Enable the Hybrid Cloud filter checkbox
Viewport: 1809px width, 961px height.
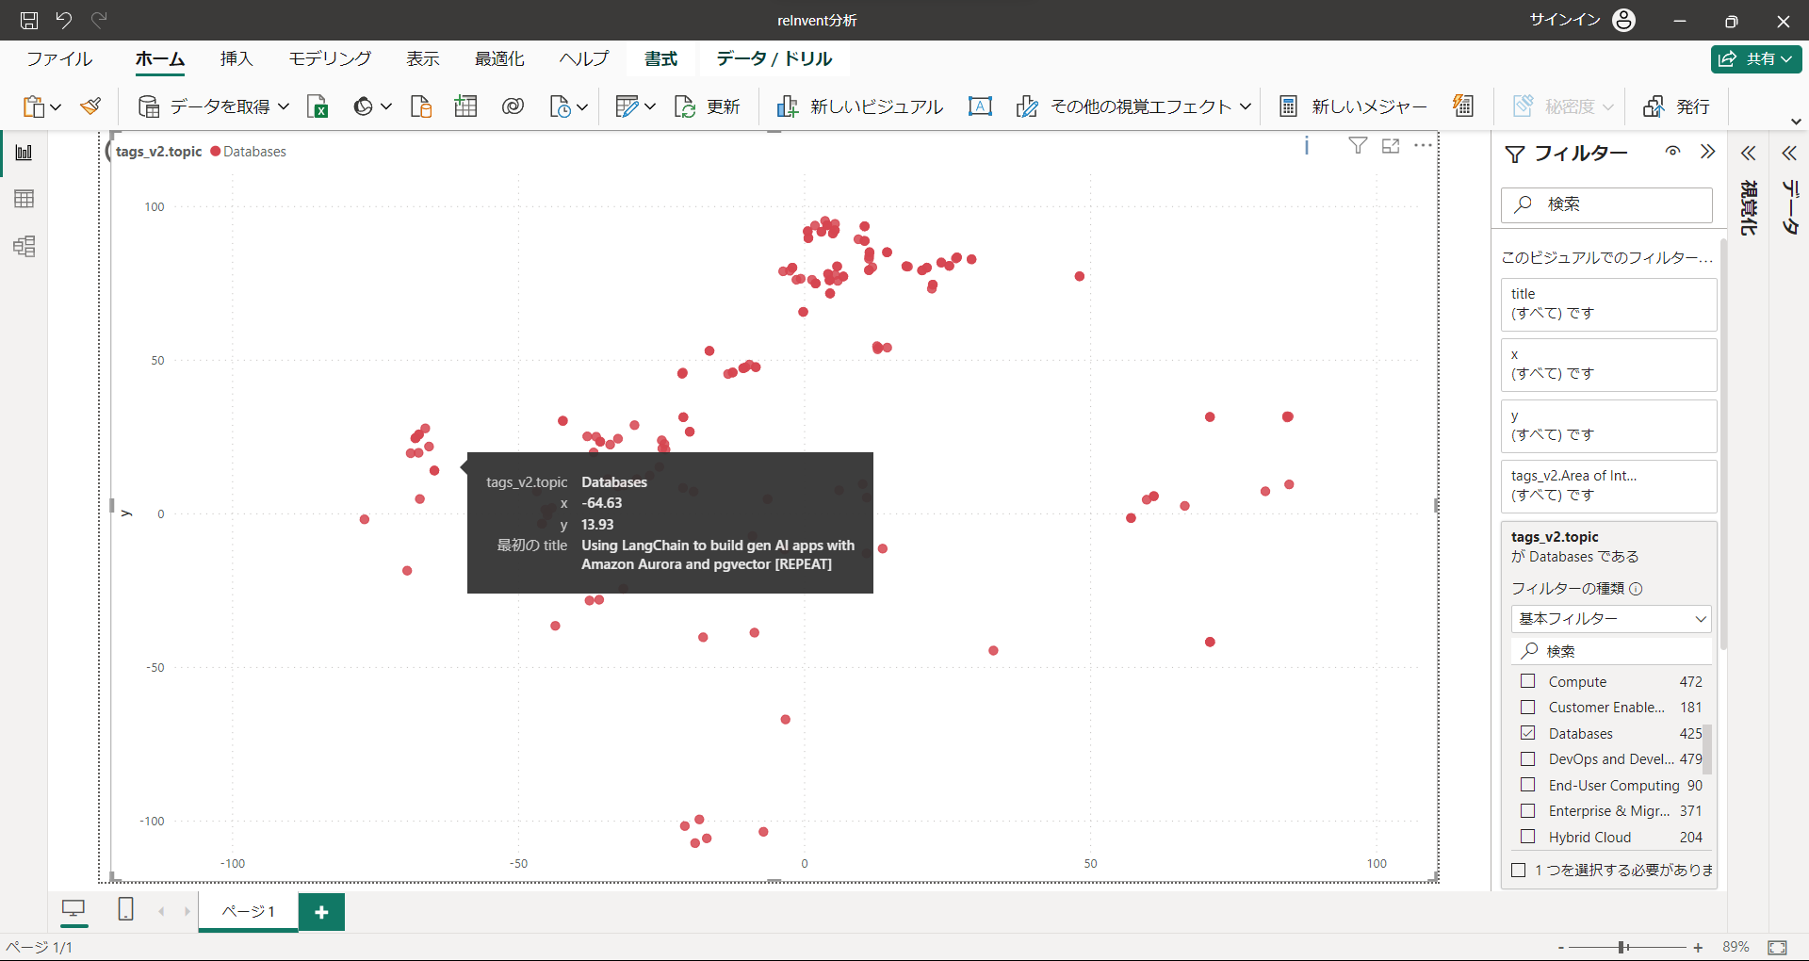click(x=1528, y=837)
